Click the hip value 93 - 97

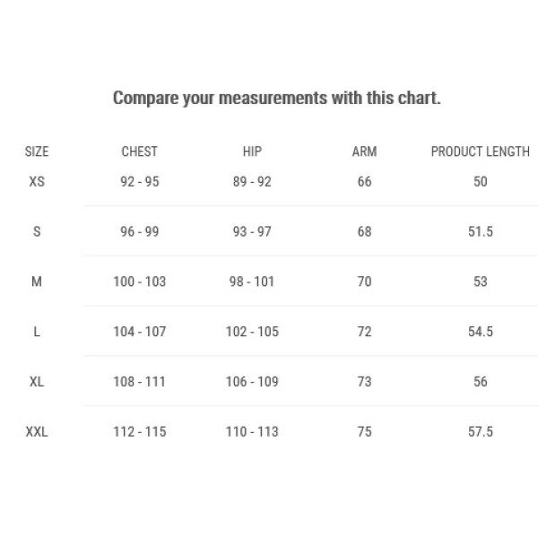(x=252, y=231)
